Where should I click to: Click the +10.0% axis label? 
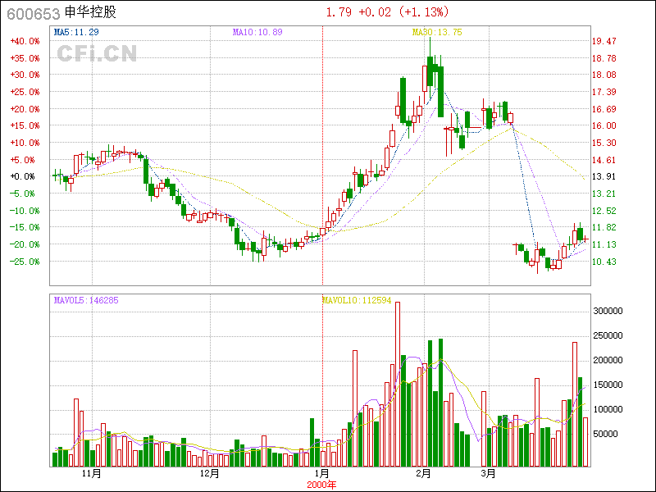(x=25, y=143)
